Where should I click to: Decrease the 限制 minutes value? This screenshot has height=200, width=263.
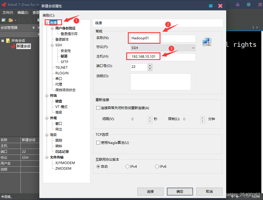coord(203,121)
